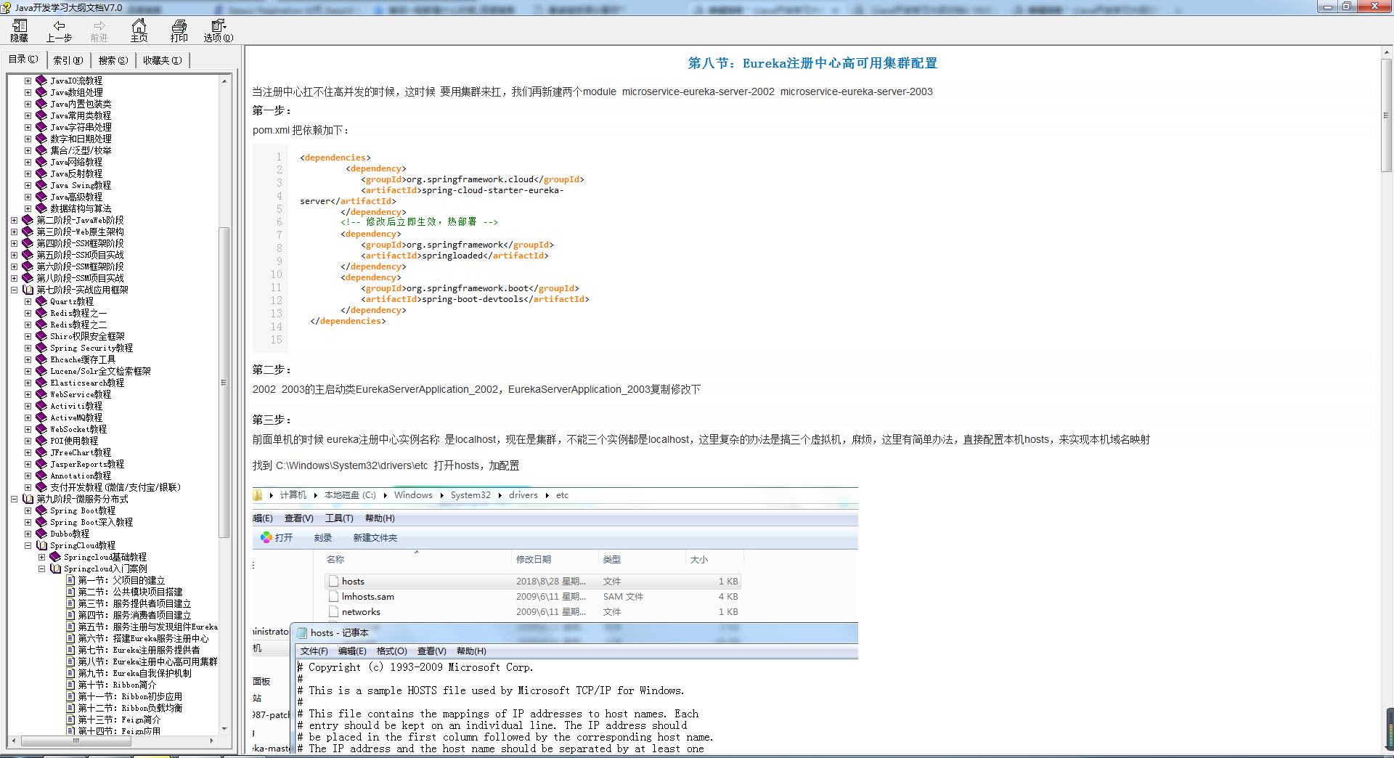The width and height of the screenshot is (1394, 758).
Task: Click the contents tree horizontal scrollbar thumb
Action: [76, 741]
